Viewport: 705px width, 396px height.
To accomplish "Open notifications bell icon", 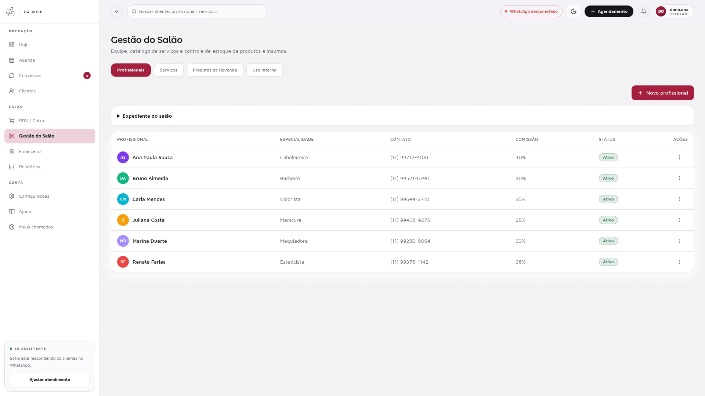I will tap(643, 11).
